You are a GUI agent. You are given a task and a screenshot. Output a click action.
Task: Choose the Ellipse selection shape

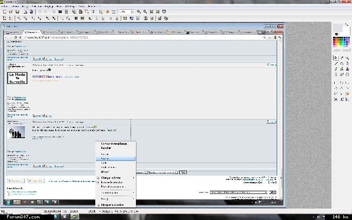tap(341, 83)
